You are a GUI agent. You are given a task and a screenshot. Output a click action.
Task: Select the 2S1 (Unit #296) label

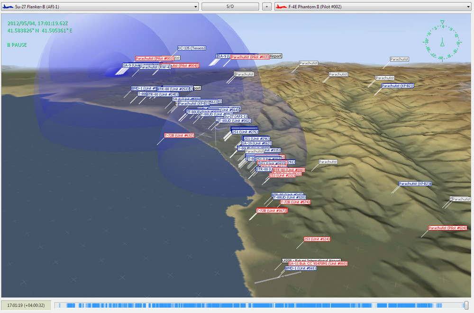pyautogui.click(x=256, y=139)
